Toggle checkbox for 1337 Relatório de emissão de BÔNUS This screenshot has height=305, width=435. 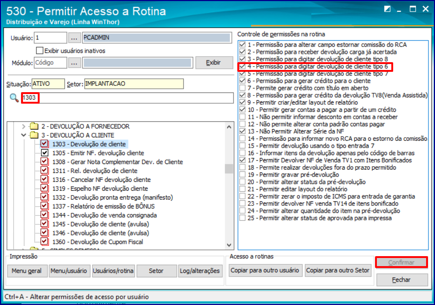click(44, 206)
